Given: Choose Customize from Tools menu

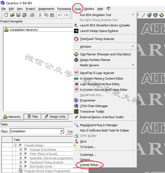Looking at the screenshot, I should pyautogui.click(x=88, y=155).
